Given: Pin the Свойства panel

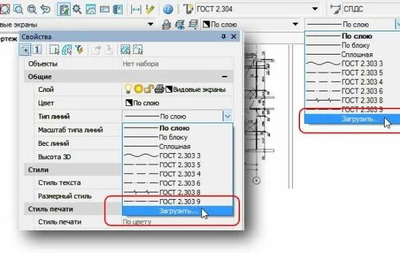Looking at the screenshot, I should pos(223,37).
